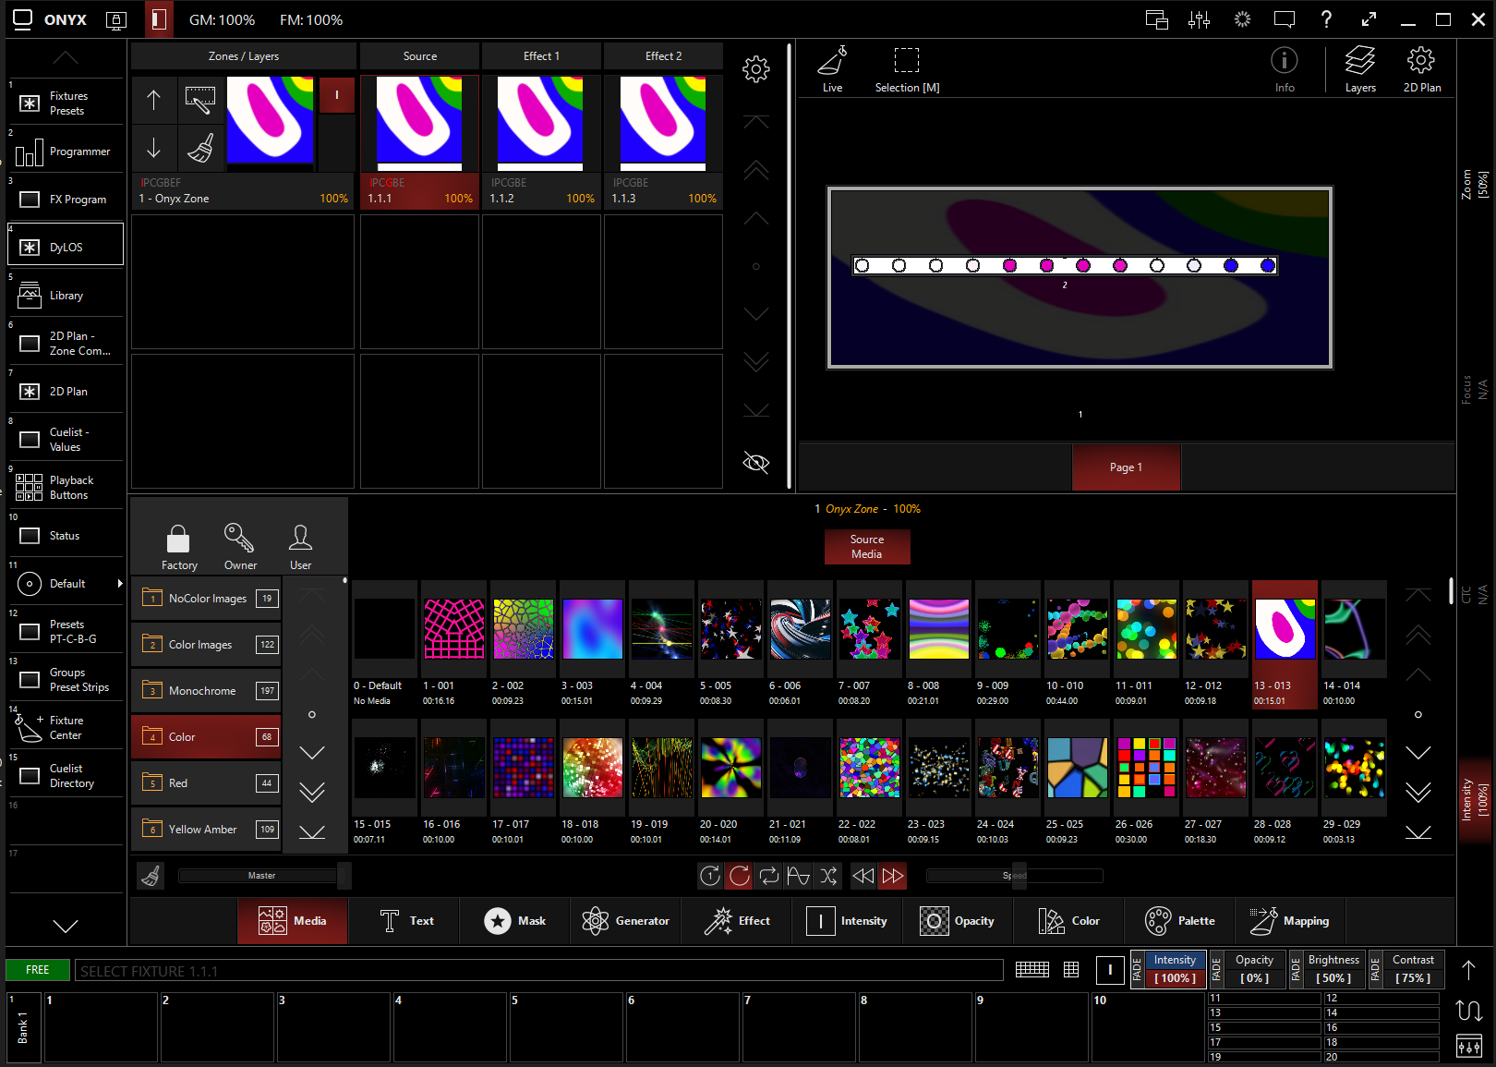Open the Fixtures Presets view

click(x=66, y=103)
